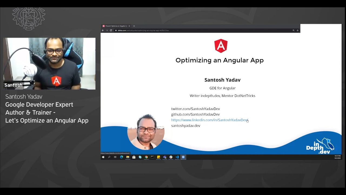Switch to Google Chrome on the taskbar
The height and width of the screenshot is (195, 346).
tap(146, 157)
